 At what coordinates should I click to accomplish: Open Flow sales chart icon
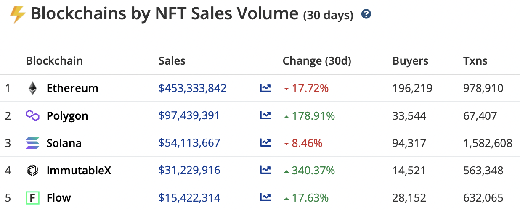pyautogui.click(x=265, y=197)
